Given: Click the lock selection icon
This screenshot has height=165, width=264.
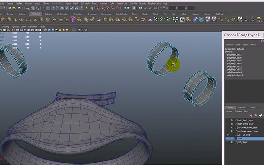Looking at the screenshot, I should coord(87,8).
